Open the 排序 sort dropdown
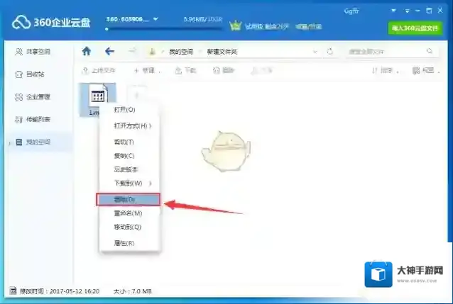Viewport: 453px width, 304px height. 386,70
